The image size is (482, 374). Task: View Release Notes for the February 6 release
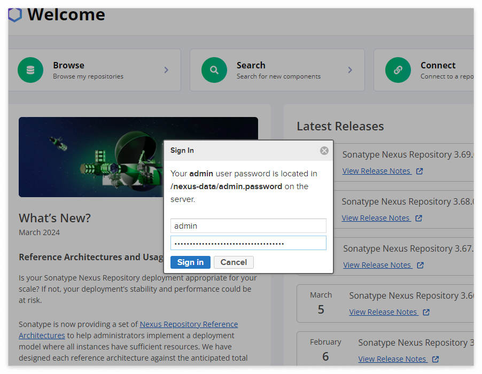pyautogui.click(x=393, y=359)
